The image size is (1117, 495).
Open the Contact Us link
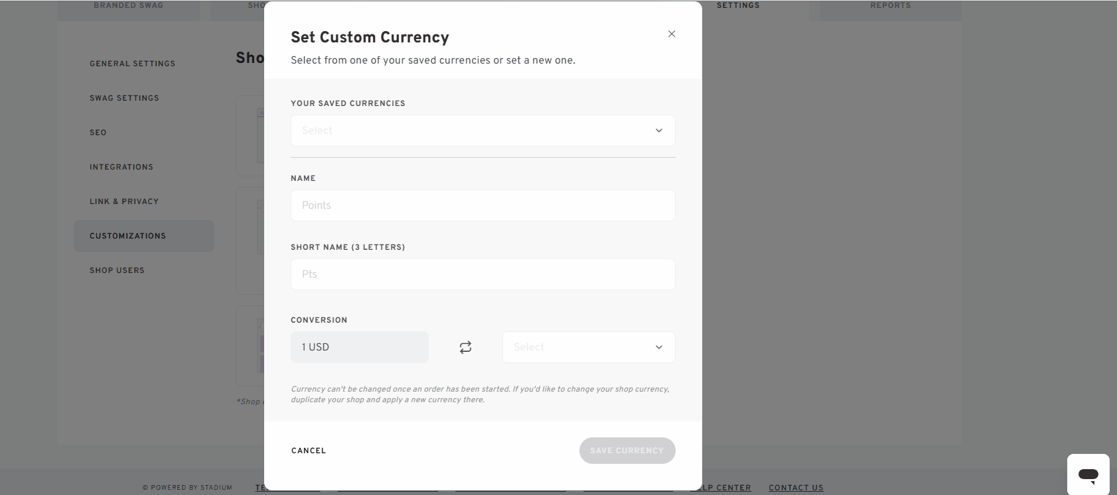(x=795, y=487)
